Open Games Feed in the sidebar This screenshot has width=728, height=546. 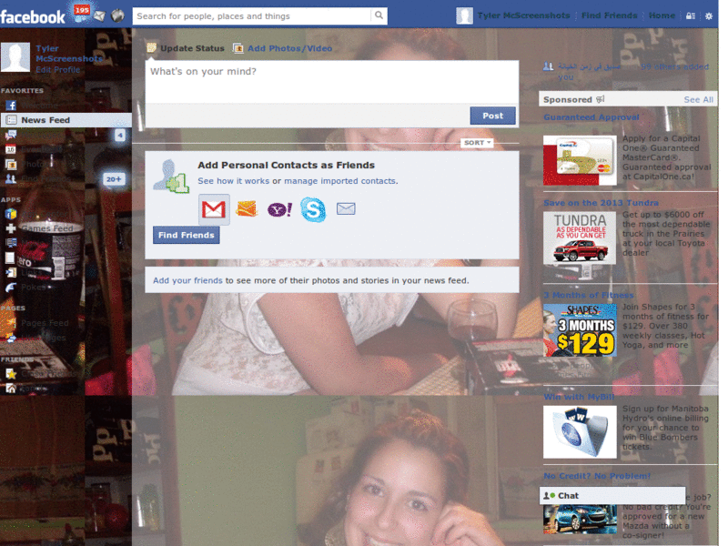pos(46,228)
